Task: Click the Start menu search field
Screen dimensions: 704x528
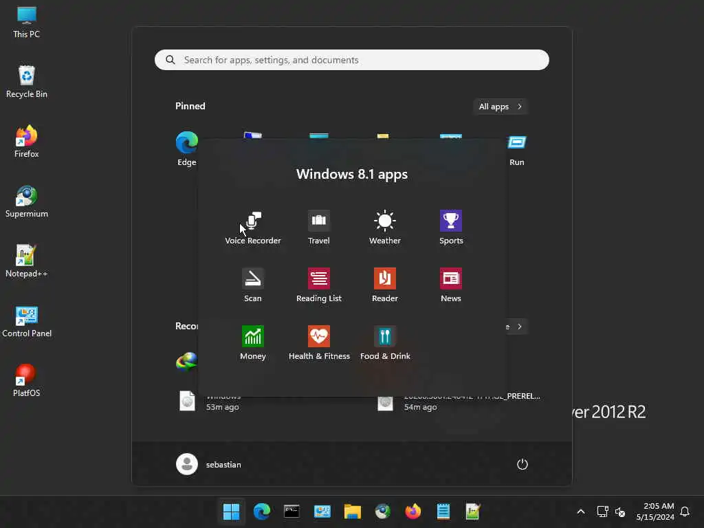Action: (351, 60)
